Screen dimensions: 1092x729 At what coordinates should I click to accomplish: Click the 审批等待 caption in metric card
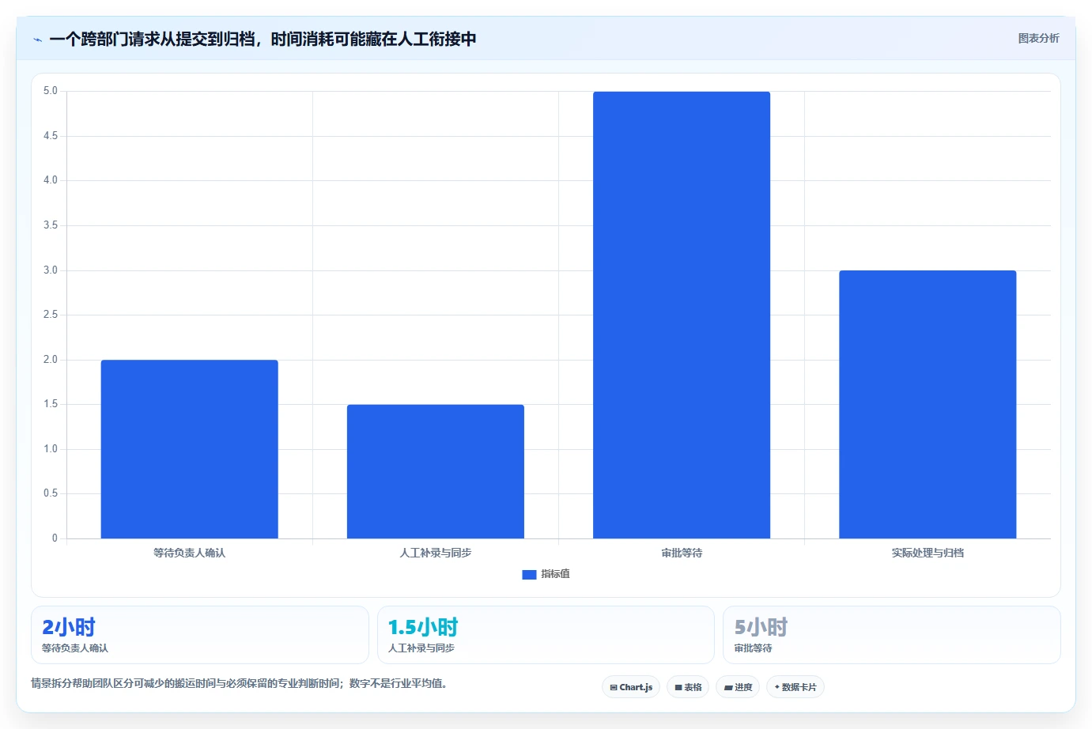(x=754, y=648)
